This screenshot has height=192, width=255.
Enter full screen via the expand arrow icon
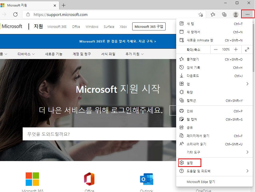247,49
